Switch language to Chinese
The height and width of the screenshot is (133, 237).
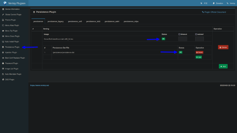coord(204,3)
